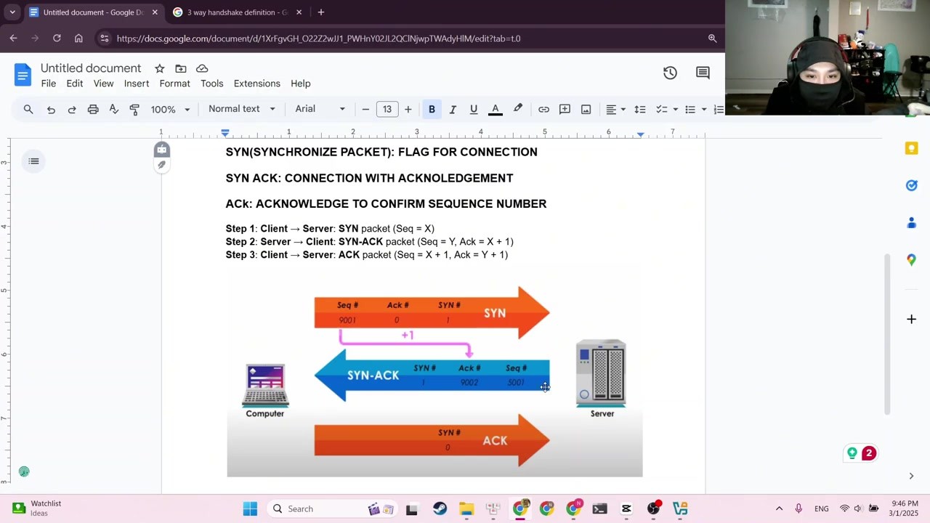Select the paint format tool
930x523 pixels.
pyautogui.click(x=134, y=110)
